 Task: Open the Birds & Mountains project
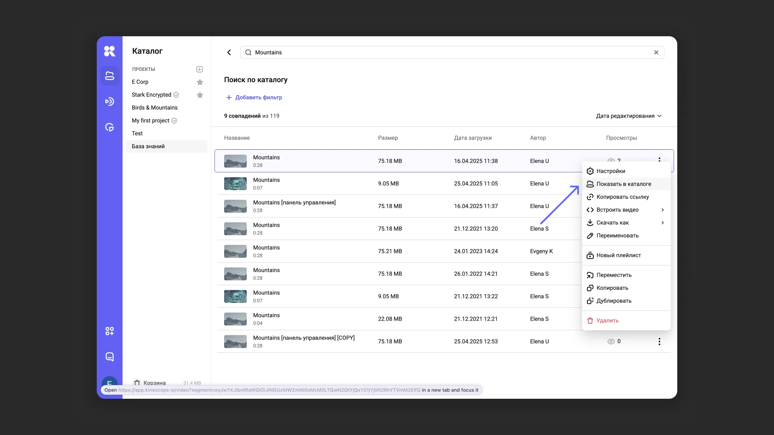pos(154,108)
